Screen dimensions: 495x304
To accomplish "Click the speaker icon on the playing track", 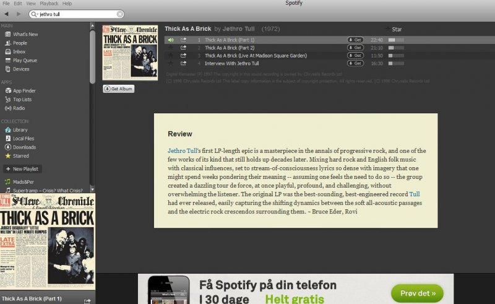I will tap(170, 40).
